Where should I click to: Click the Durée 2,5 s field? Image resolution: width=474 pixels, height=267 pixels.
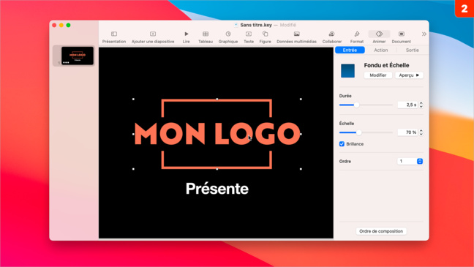point(407,105)
